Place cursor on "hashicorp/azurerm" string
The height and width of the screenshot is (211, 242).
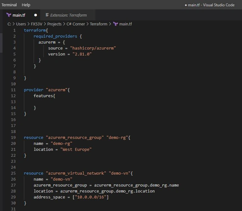(x=93, y=48)
